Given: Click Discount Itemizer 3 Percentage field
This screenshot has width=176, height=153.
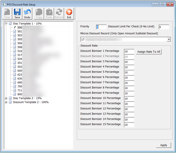Looking at the screenshot, I should click(x=129, y=62).
